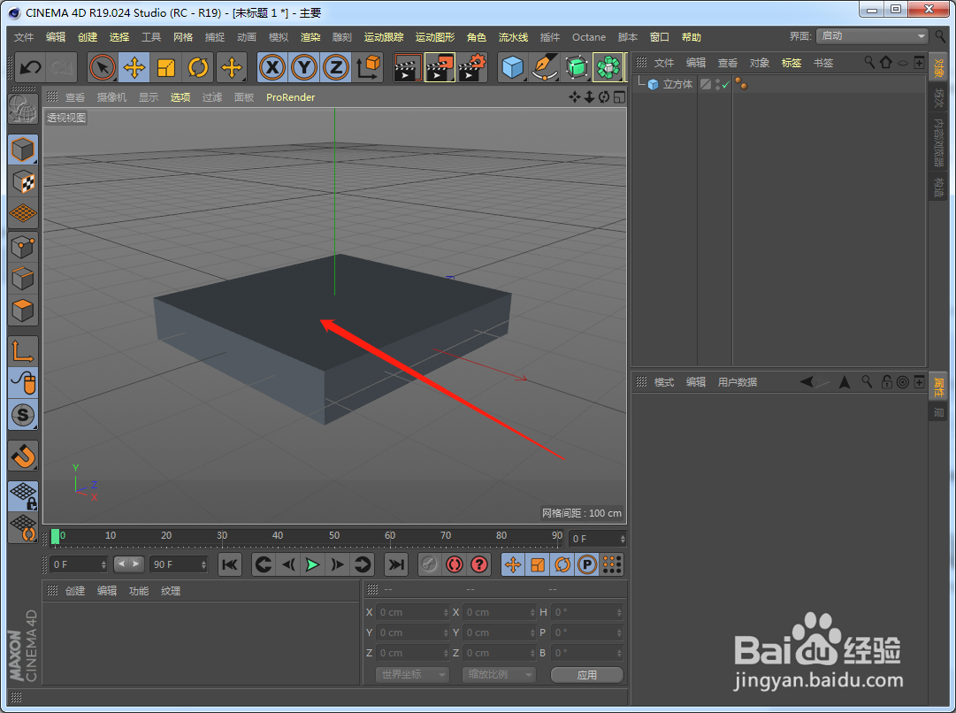
Task: Click the 应用 button
Action: pyautogui.click(x=586, y=675)
